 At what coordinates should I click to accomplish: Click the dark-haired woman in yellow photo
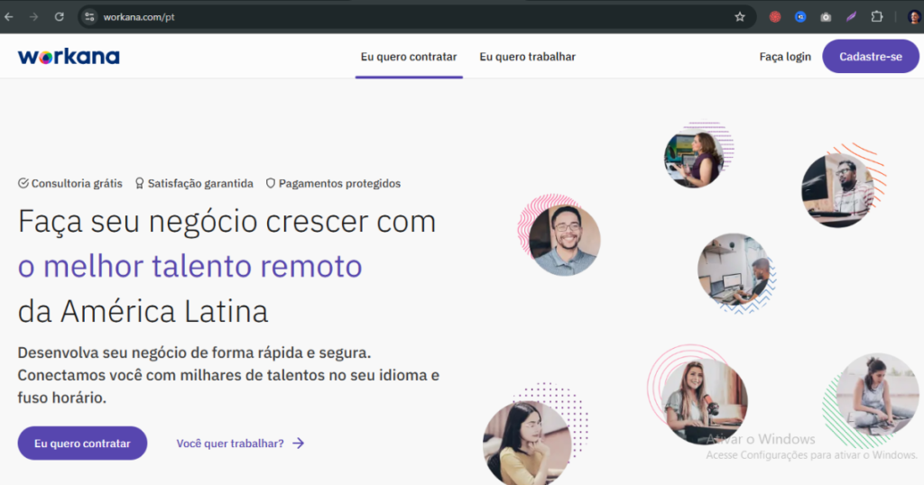(x=527, y=444)
